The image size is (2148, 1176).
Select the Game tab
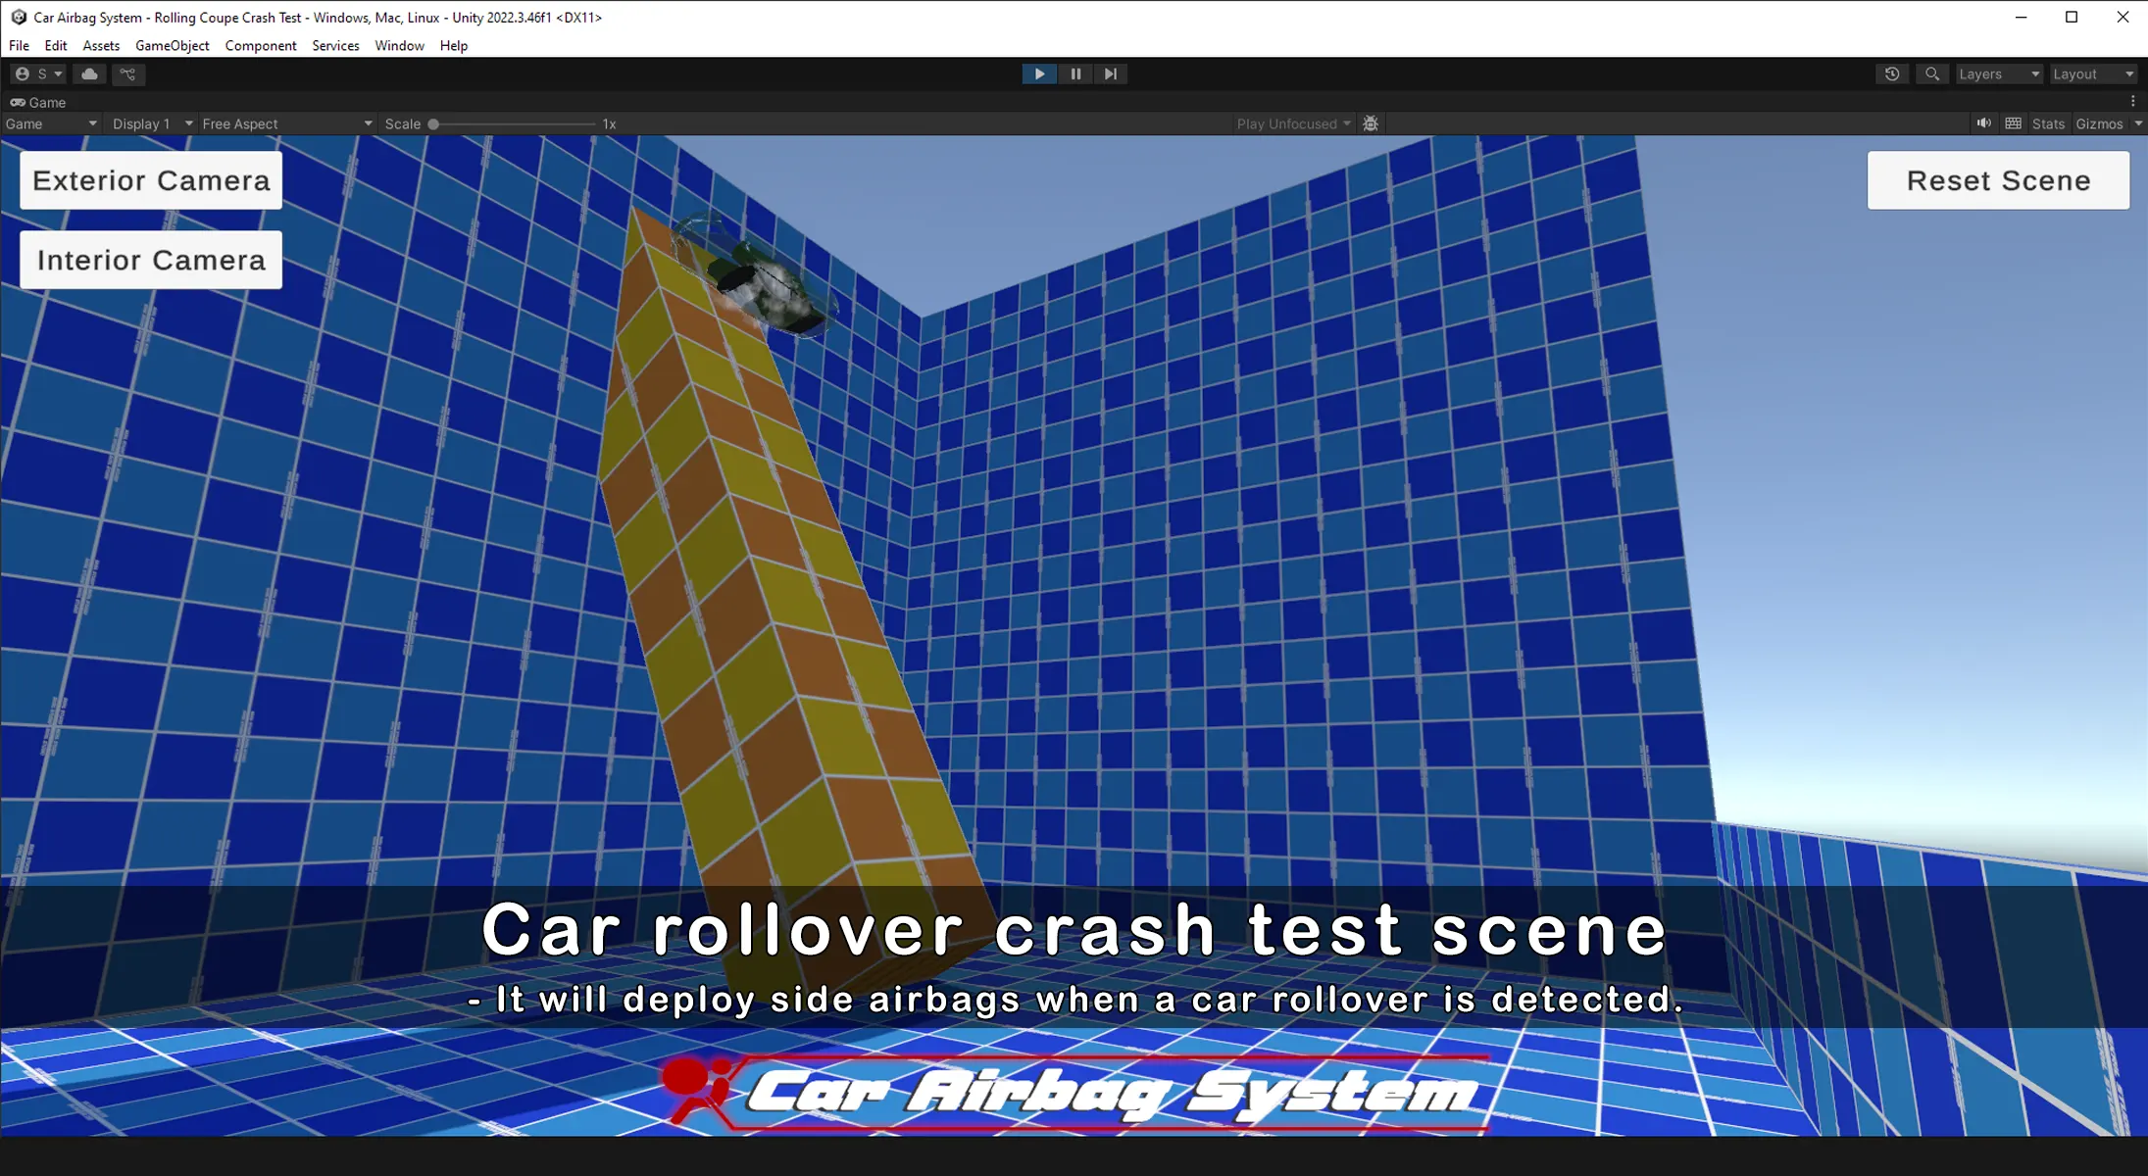(x=38, y=102)
